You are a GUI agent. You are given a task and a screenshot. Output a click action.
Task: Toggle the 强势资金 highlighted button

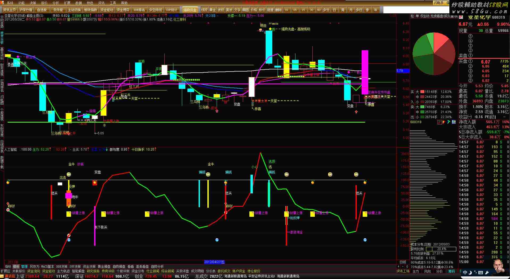(x=190, y=10)
